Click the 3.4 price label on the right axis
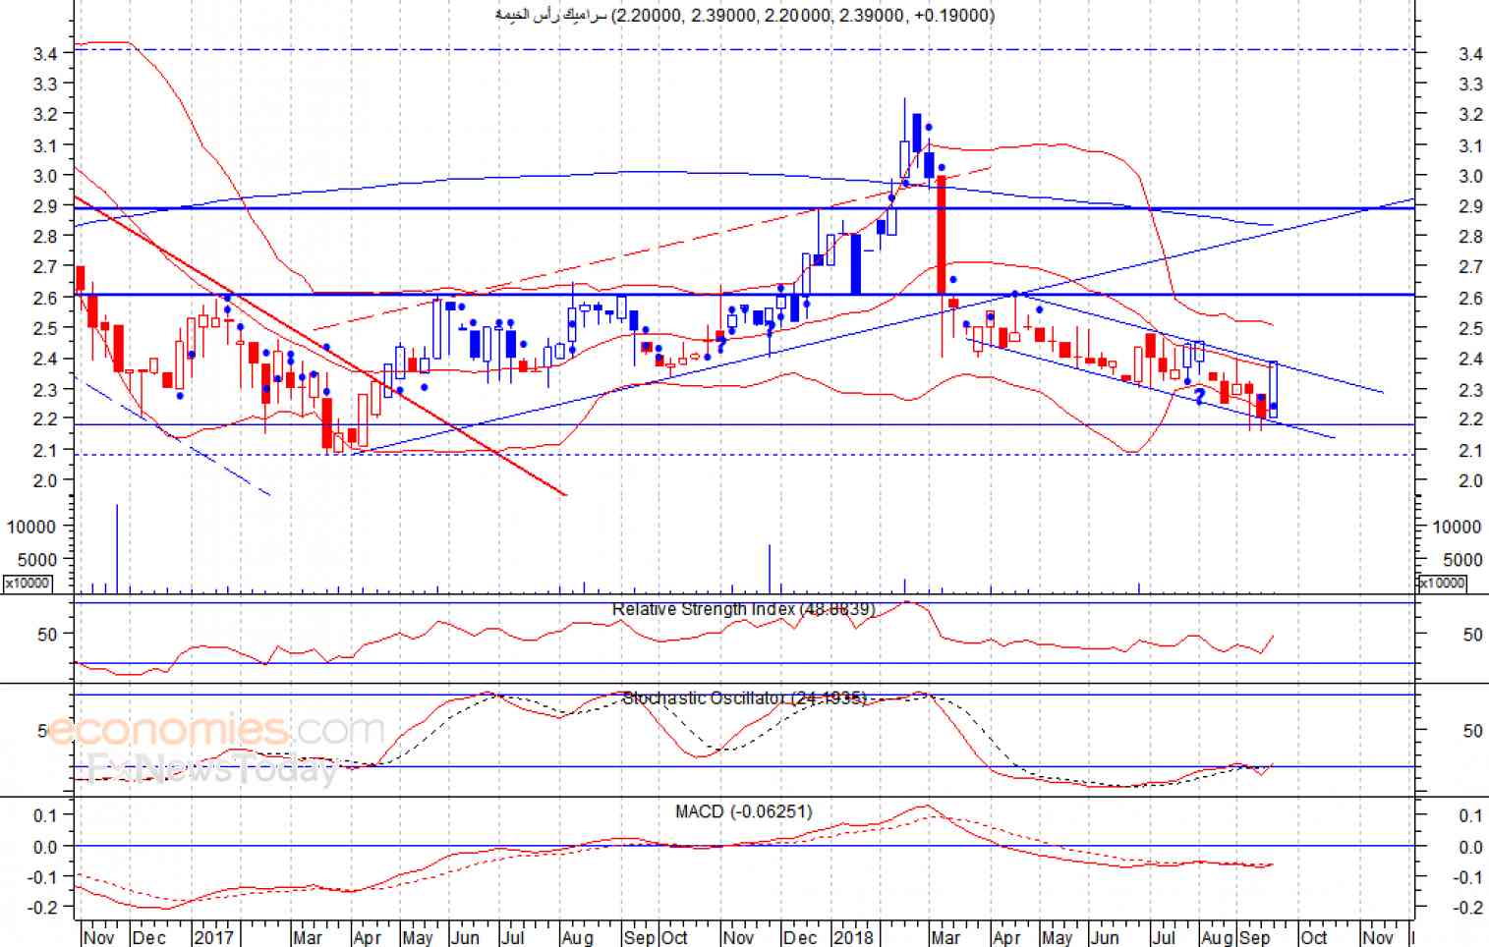The width and height of the screenshot is (1489, 947). (x=1471, y=54)
